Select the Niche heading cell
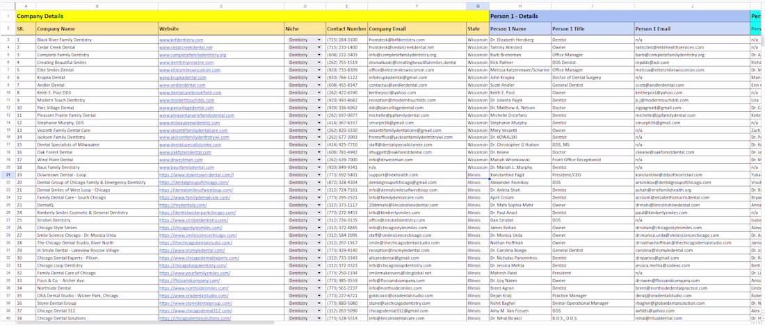Image resolution: width=765 pixels, height=325 pixels. click(x=305, y=28)
